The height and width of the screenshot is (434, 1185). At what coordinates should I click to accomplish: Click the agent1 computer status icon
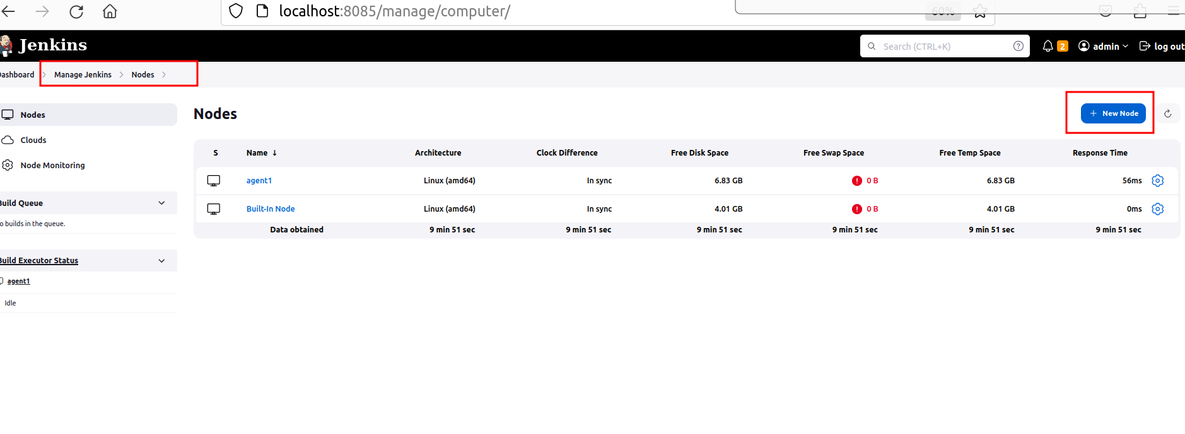[x=214, y=181]
